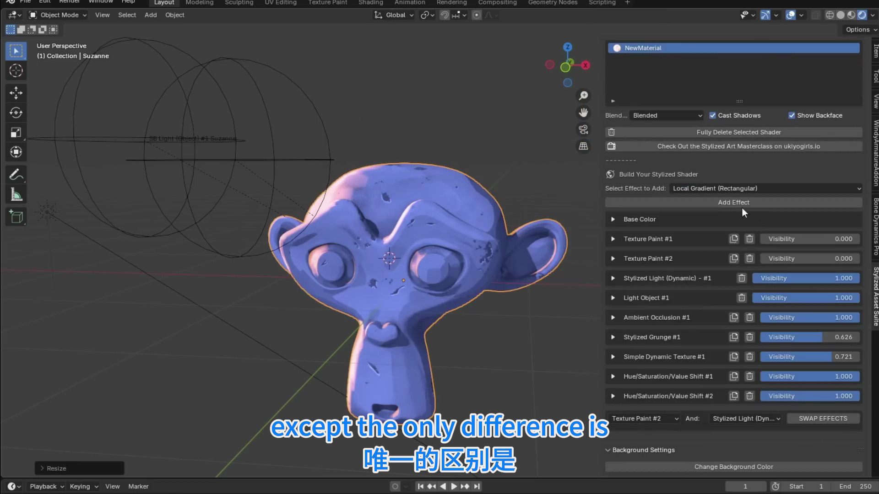Toggle camera view using the camera icon
This screenshot has height=494, width=879.
tap(583, 129)
